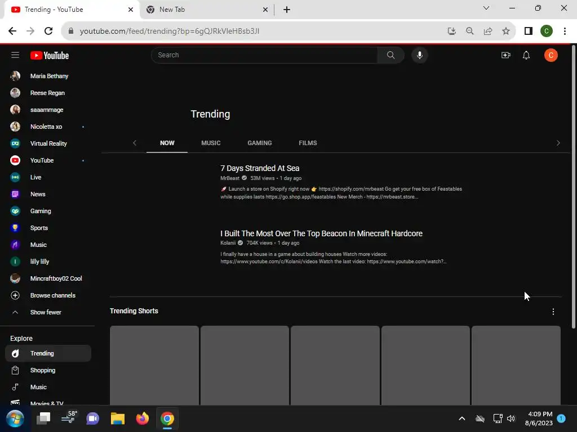Open Shopping under Explore

48,370
